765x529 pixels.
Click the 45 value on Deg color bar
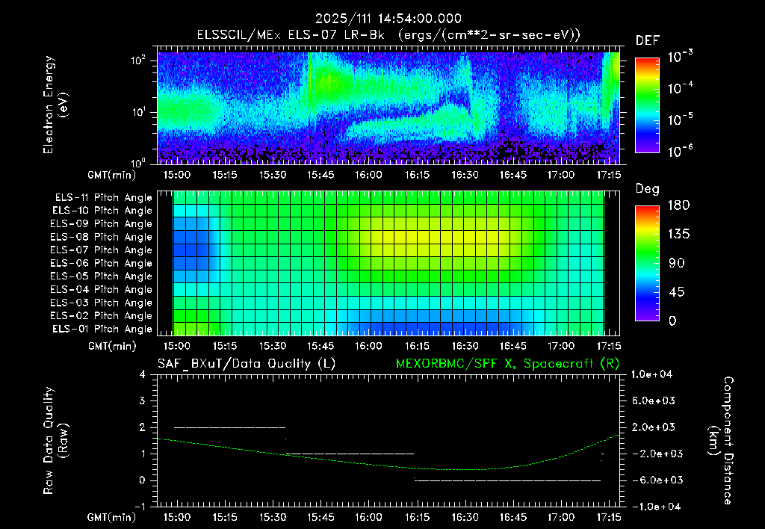(x=677, y=292)
